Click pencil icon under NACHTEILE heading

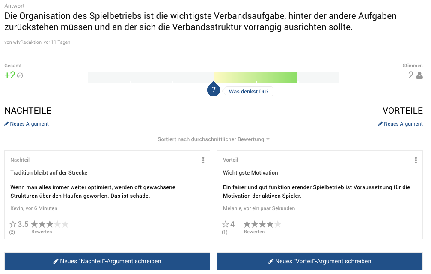(6, 124)
